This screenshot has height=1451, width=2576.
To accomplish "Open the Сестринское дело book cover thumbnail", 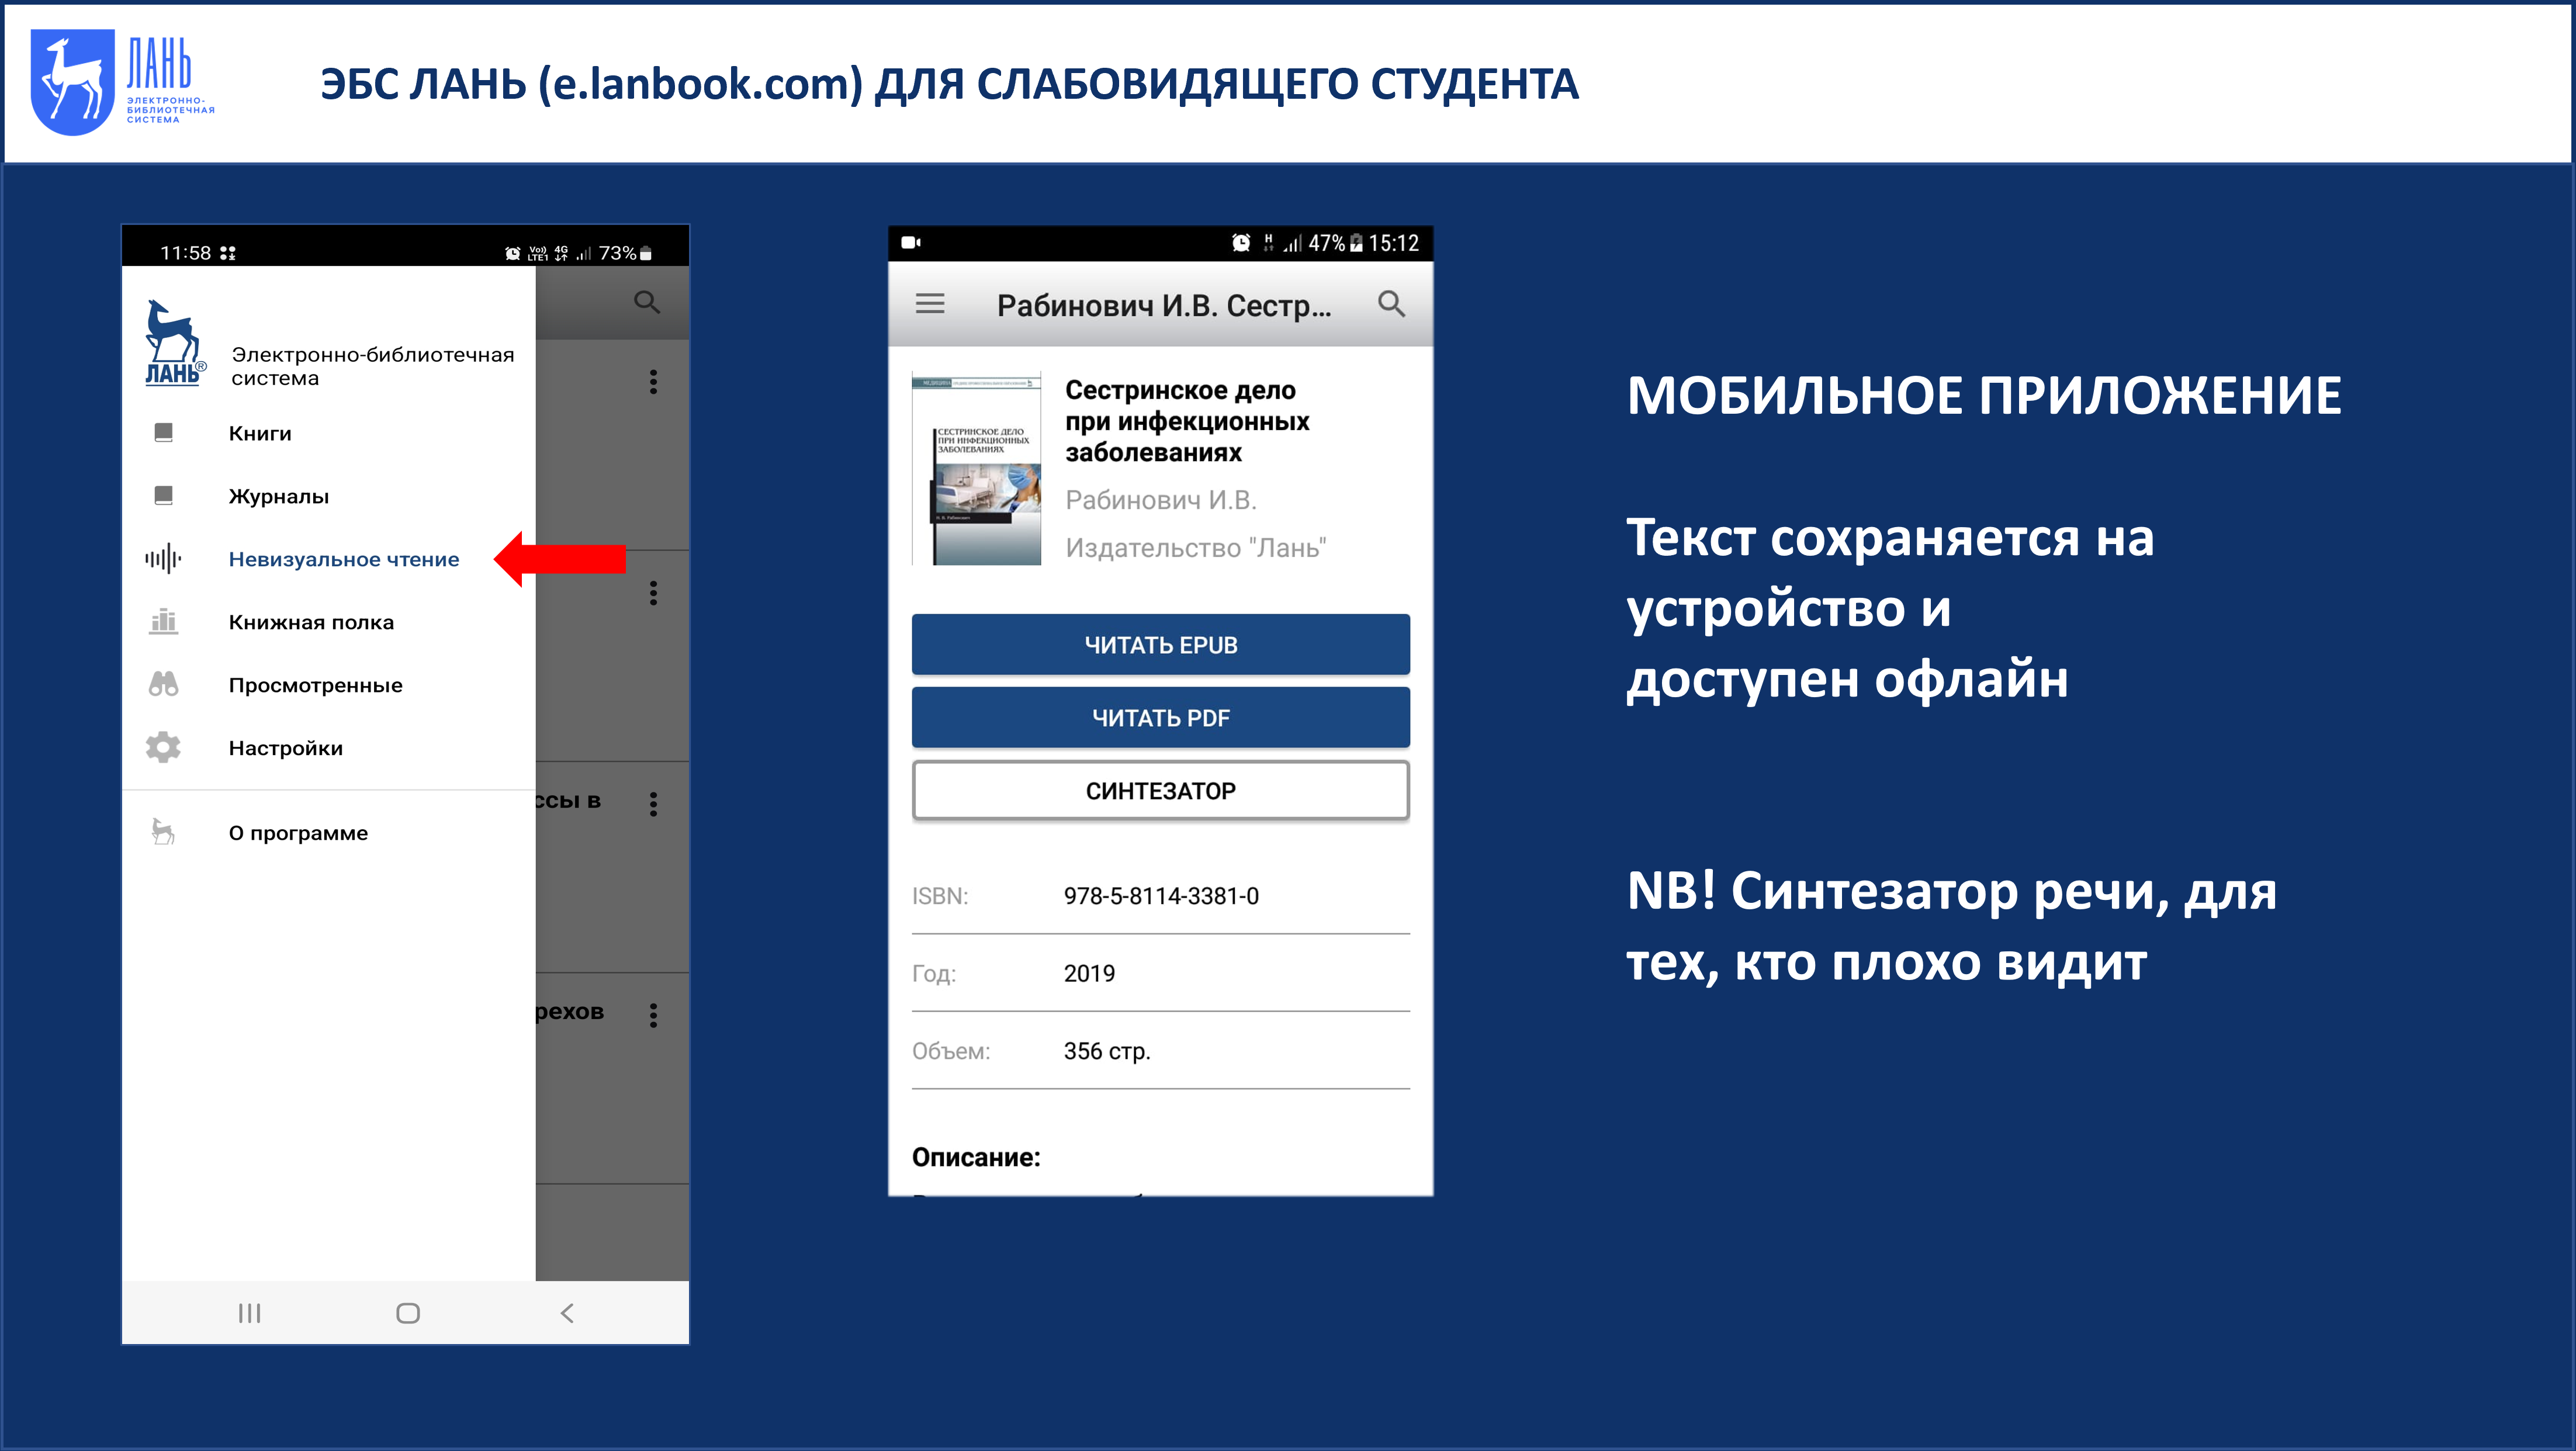I will (x=977, y=469).
